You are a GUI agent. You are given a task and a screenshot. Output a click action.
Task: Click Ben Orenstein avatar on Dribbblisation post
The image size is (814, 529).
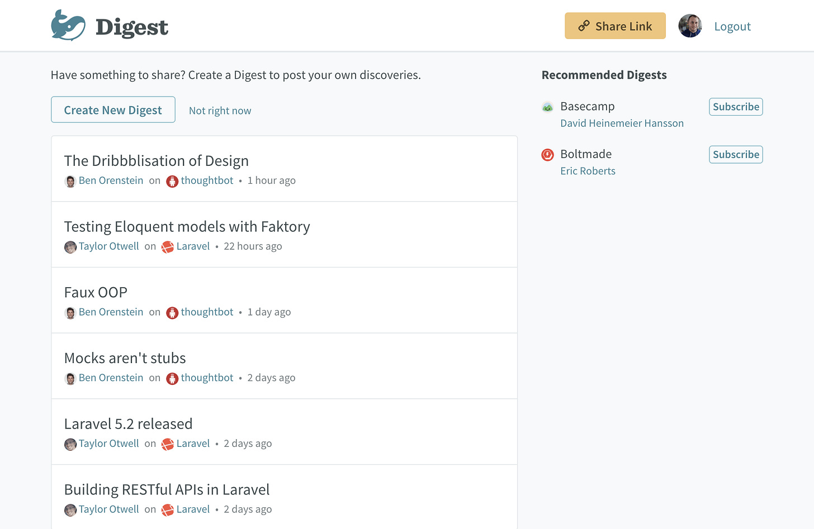[x=70, y=181]
